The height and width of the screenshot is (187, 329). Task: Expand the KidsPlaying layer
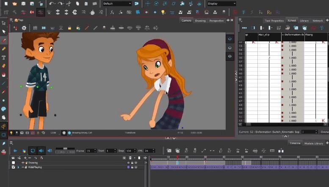coord(18,167)
